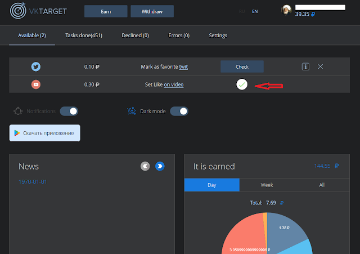Viewport: 360px width, 254px height.
Task: Click the Notifications bell icon
Action: pos(18,111)
